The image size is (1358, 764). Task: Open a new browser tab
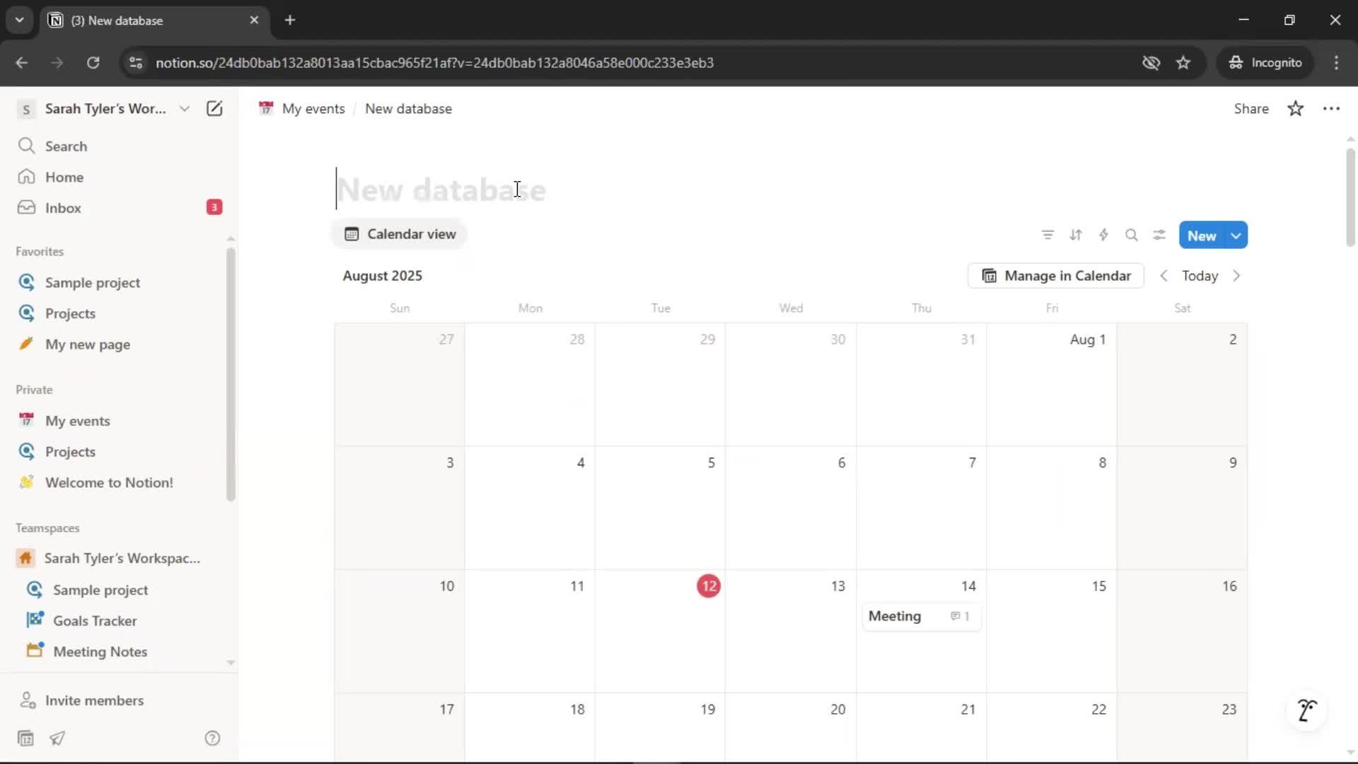290,20
